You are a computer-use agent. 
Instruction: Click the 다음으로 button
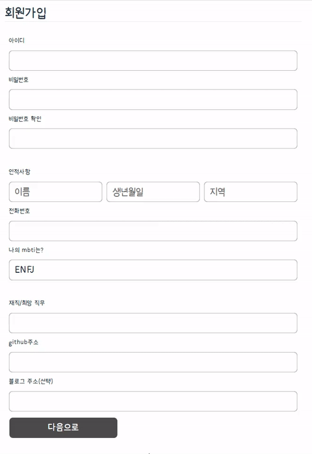point(63,427)
